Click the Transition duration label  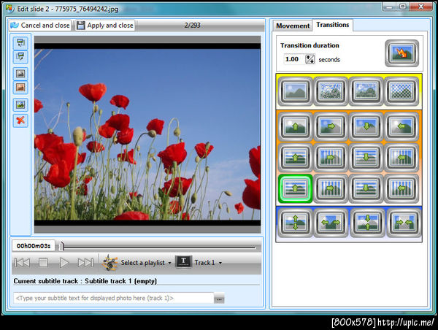click(310, 45)
